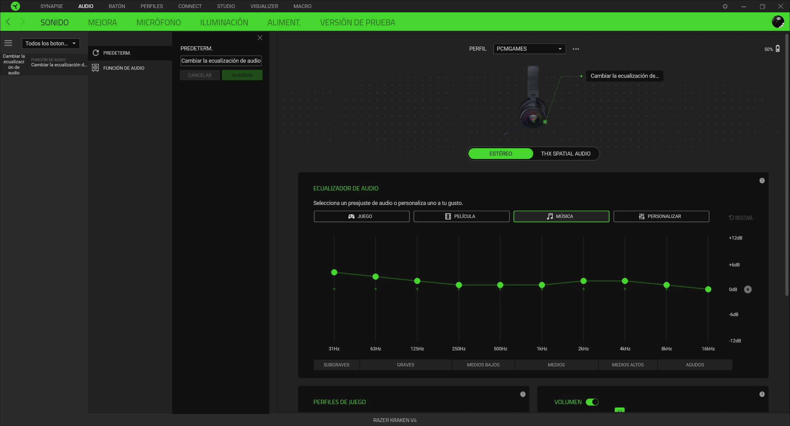Viewport: 790px width, 426px height.
Task: Click the Guardar button
Action: click(242, 75)
